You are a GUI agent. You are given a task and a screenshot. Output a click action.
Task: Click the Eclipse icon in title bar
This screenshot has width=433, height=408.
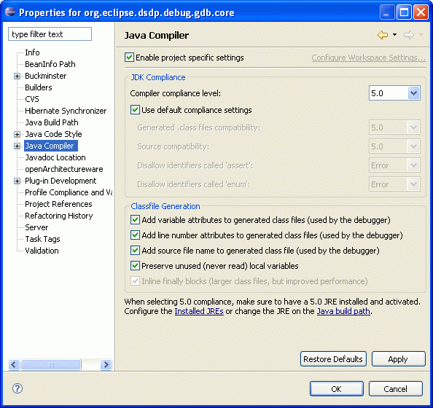10,12
